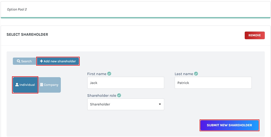
Task: Click the person icon on the Individual option
Action: pyautogui.click(x=17, y=85)
